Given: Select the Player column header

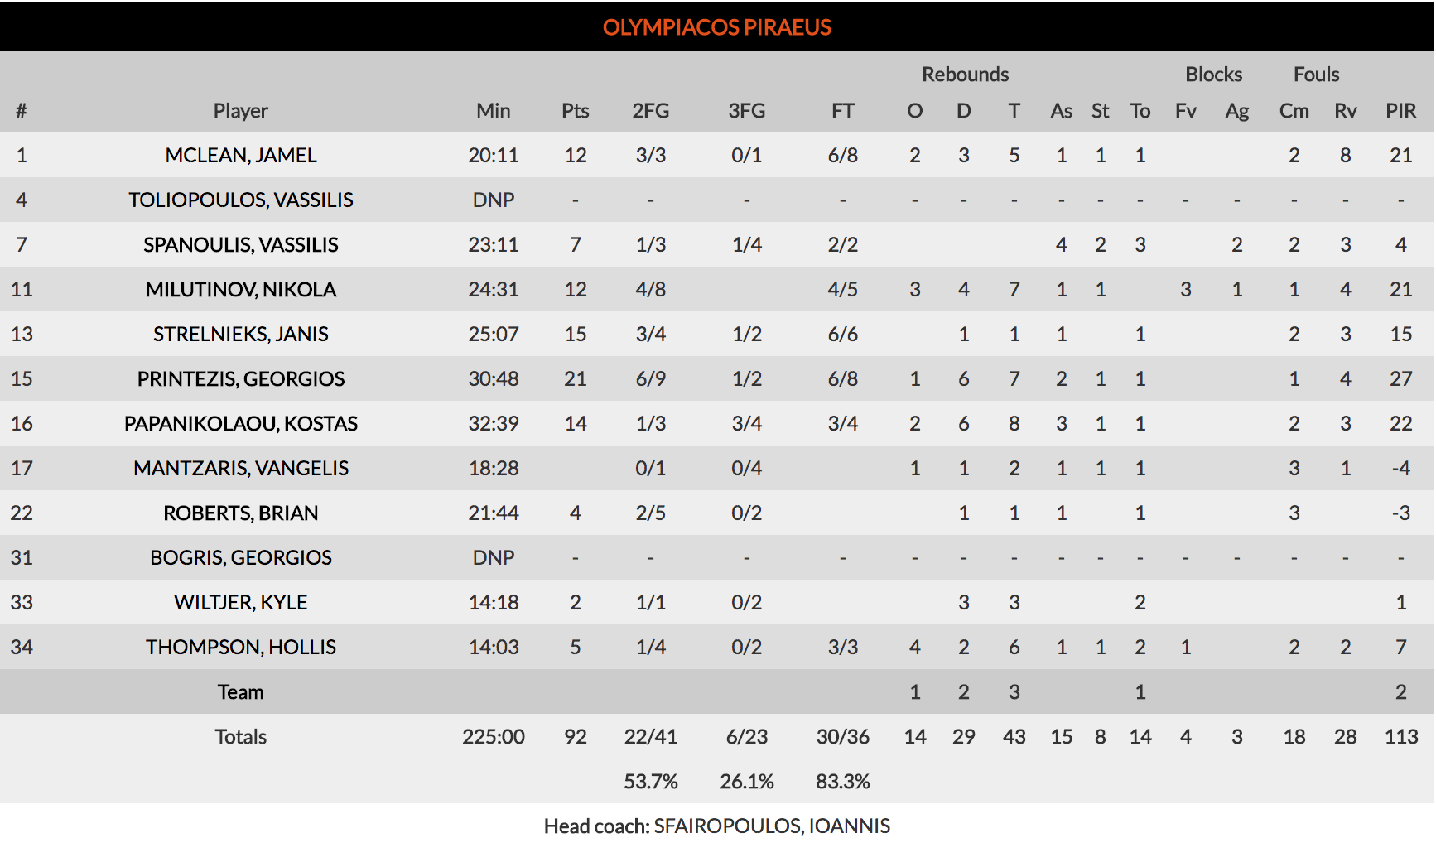Looking at the screenshot, I should click(240, 111).
